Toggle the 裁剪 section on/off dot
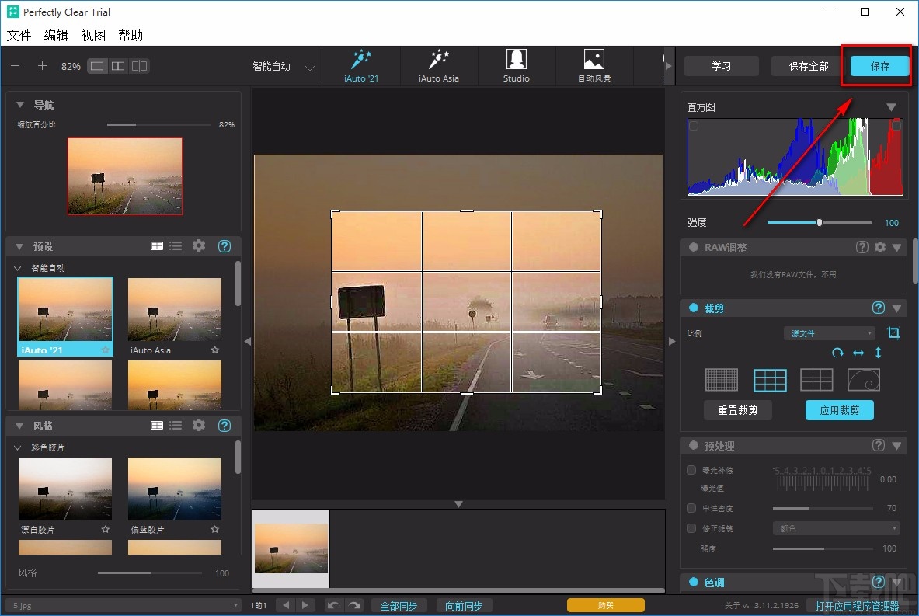 (x=694, y=308)
